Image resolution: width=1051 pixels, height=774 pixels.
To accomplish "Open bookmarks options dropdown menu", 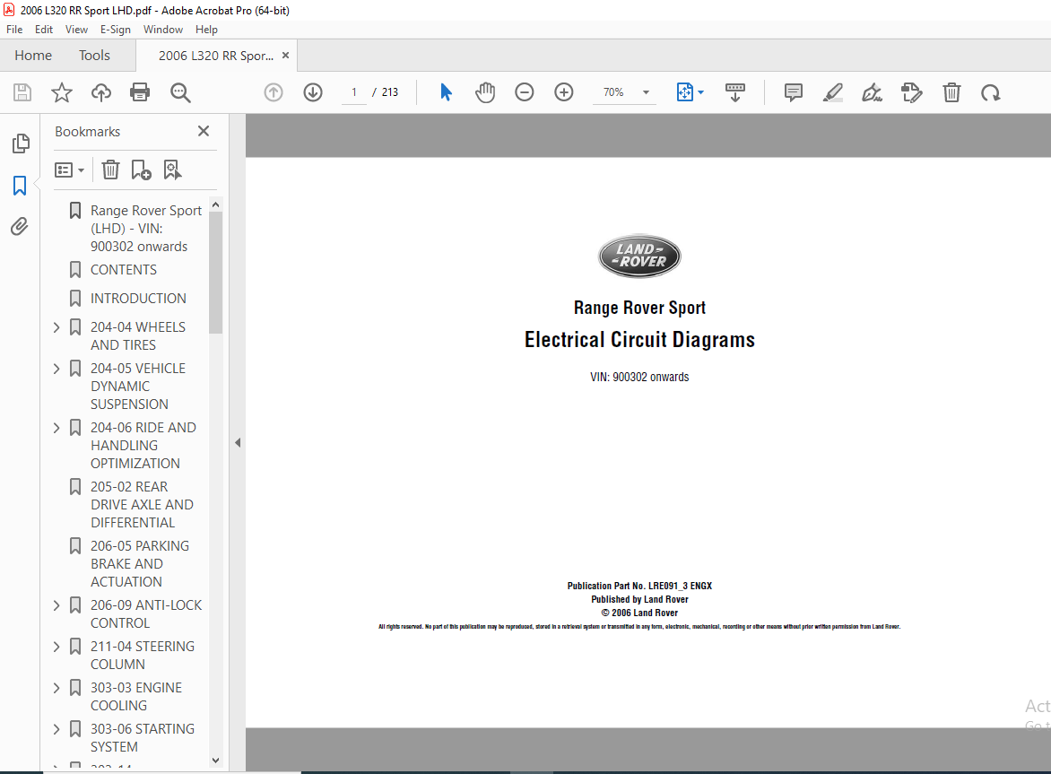I will pyautogui.click(x=70, y=170).
